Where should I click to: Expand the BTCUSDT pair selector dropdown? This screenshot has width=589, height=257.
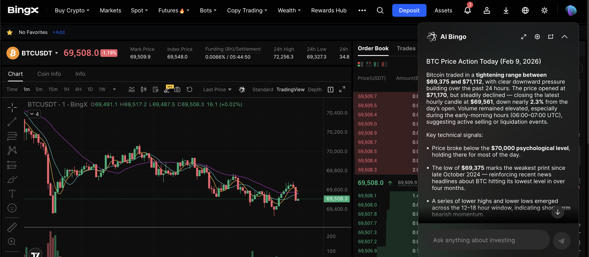[57, 53]
